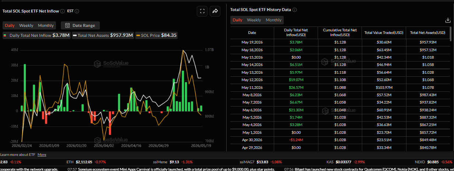454x171 pixels.
Task: Click the May 19,2026 date cell
Action: [x=252, y=42]
